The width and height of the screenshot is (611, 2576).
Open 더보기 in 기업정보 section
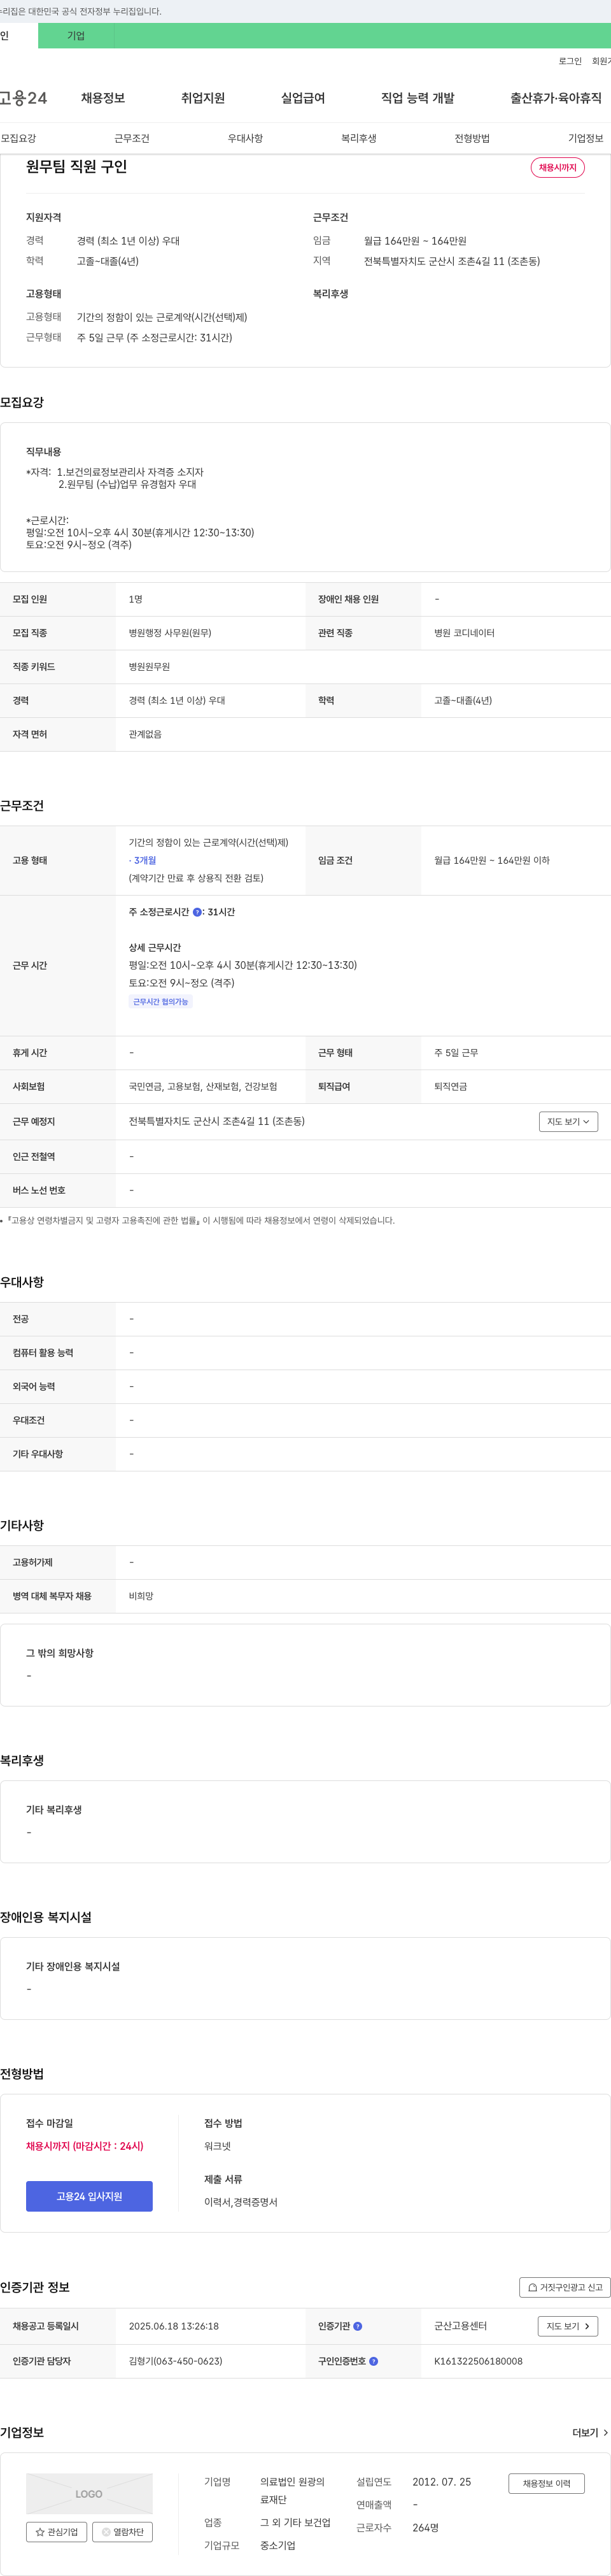[x=590, y=2432]
